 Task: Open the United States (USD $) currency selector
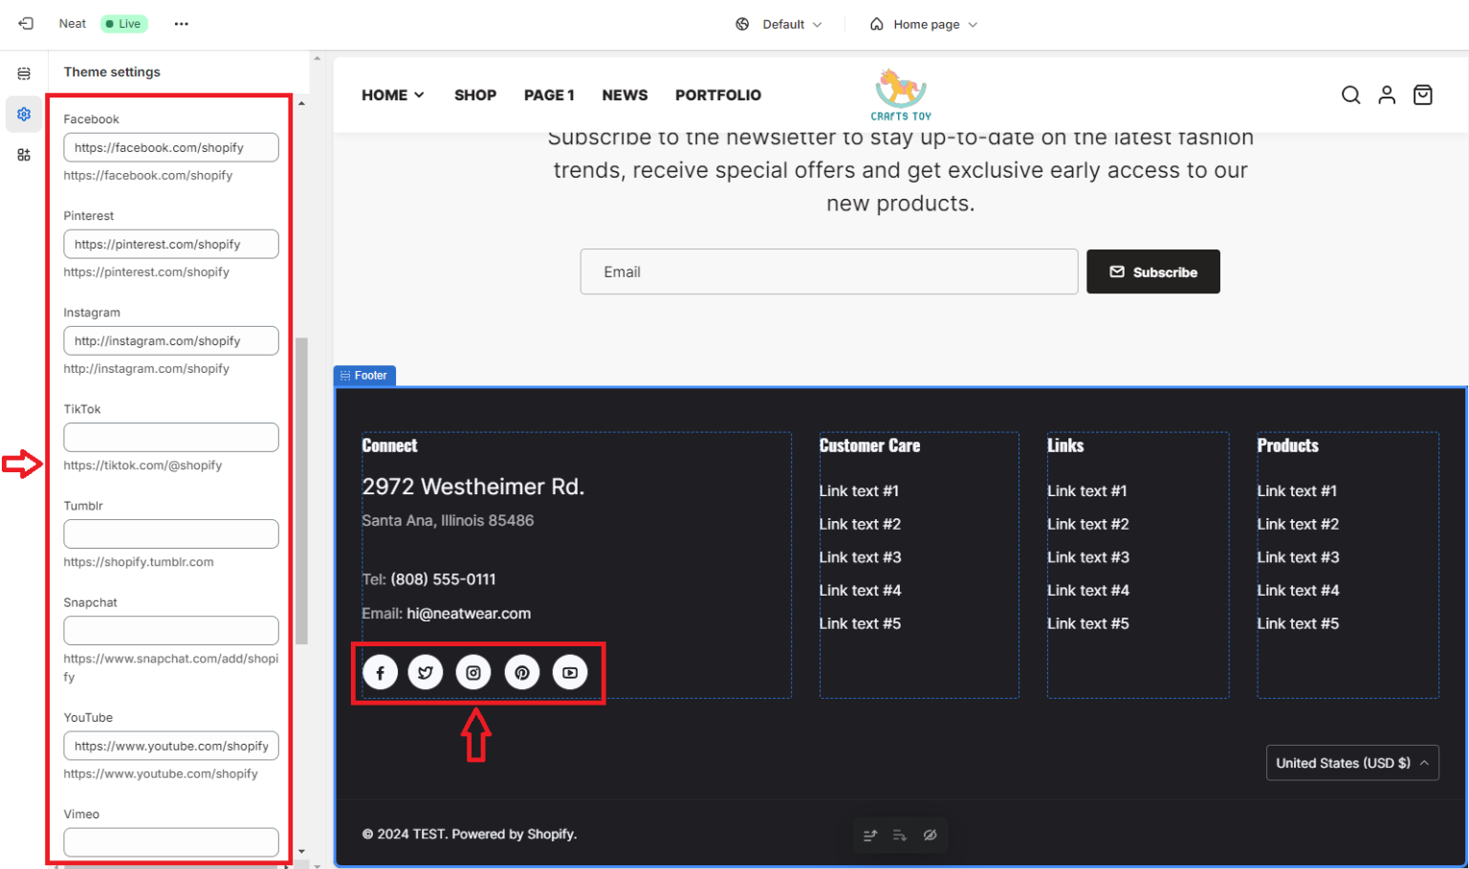click(1352, 763)
